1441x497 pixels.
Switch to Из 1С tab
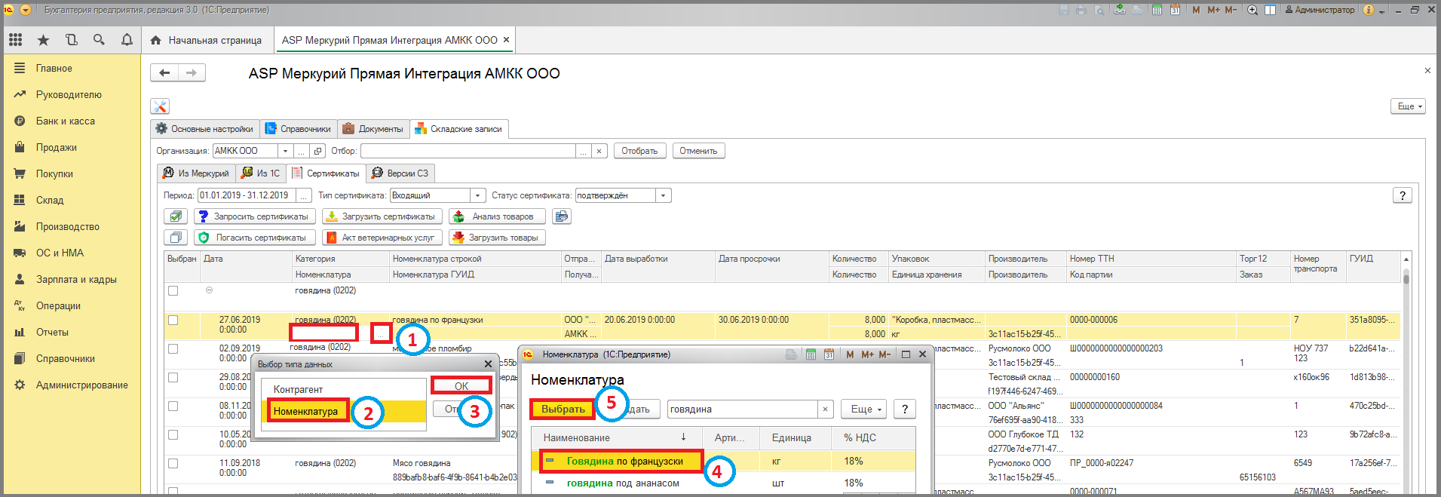point(261,173)
